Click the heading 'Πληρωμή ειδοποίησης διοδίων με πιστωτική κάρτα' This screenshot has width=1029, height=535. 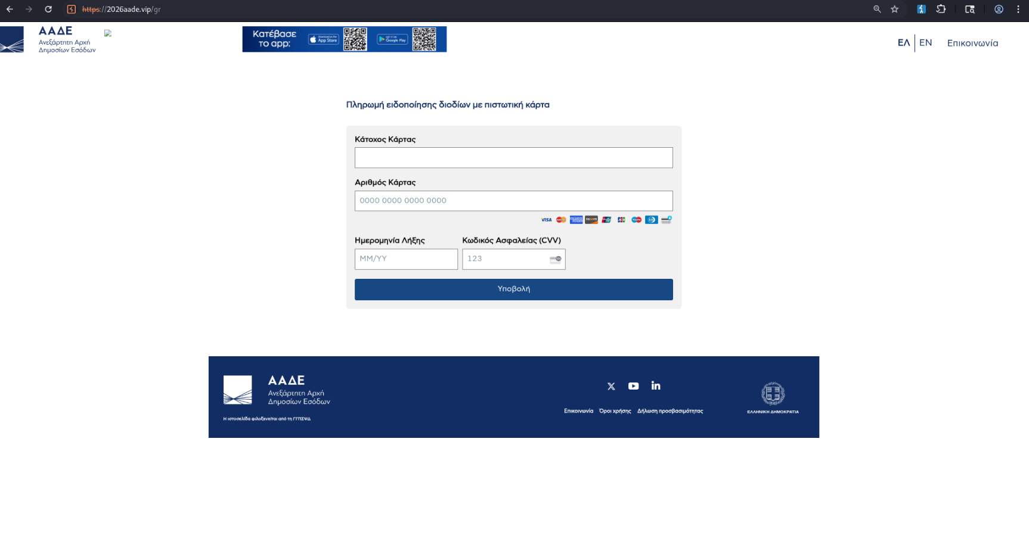pos(448,105)
